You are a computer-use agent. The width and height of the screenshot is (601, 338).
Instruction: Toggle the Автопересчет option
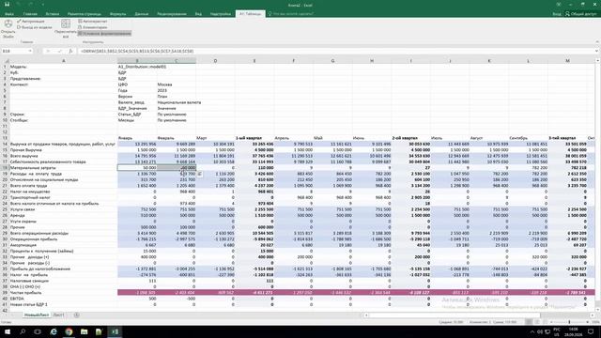point(92,22)
